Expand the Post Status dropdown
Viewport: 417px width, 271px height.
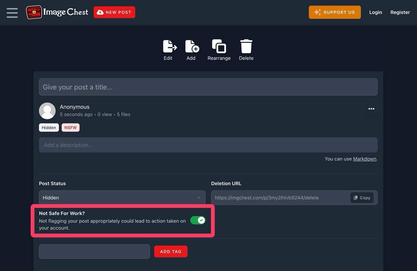(x=122, y=198)
